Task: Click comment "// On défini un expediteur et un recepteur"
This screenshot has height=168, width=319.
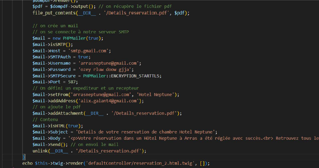Action: 86,88
